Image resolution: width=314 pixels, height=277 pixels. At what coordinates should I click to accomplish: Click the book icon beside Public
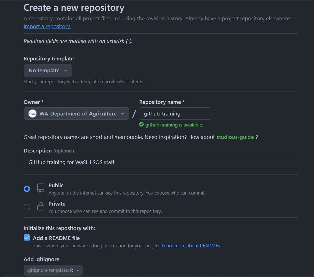(x=41, y=188)
